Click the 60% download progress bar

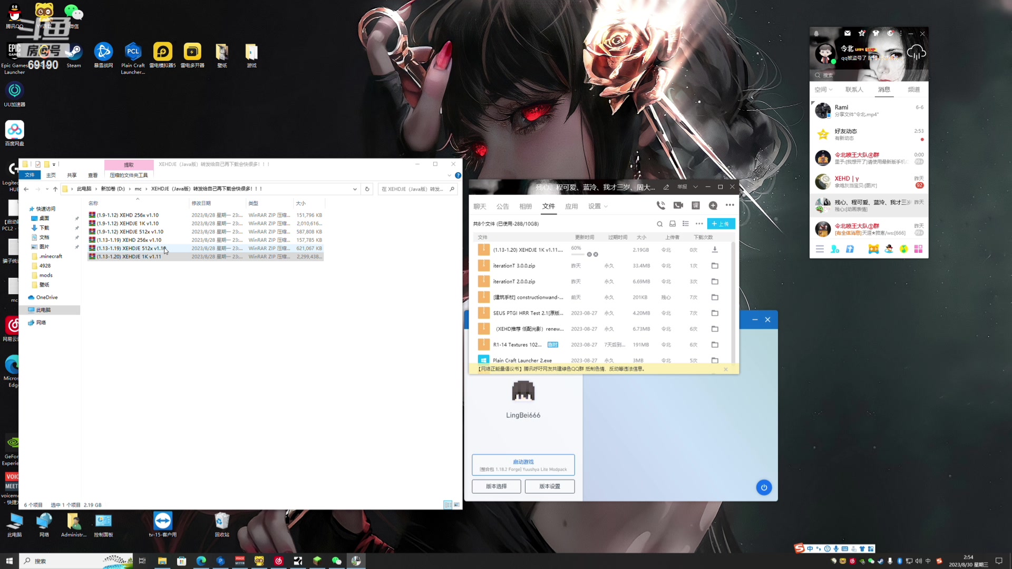point(578,254)
